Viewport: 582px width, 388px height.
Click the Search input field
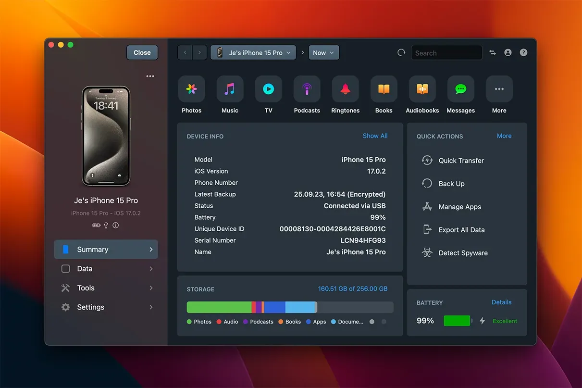446,53
